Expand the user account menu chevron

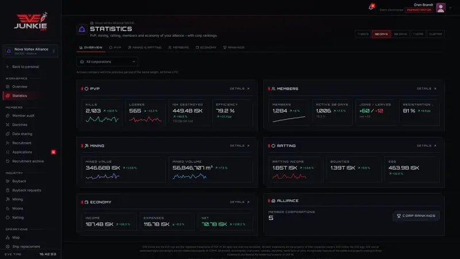click(450, 8)
